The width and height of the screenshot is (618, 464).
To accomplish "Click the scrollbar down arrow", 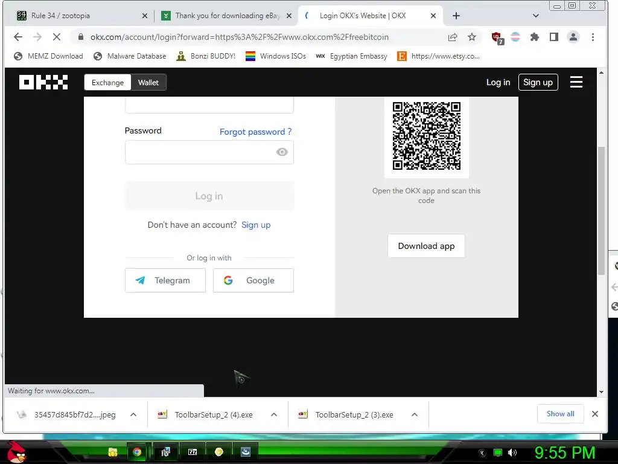I will coord(601,391).
